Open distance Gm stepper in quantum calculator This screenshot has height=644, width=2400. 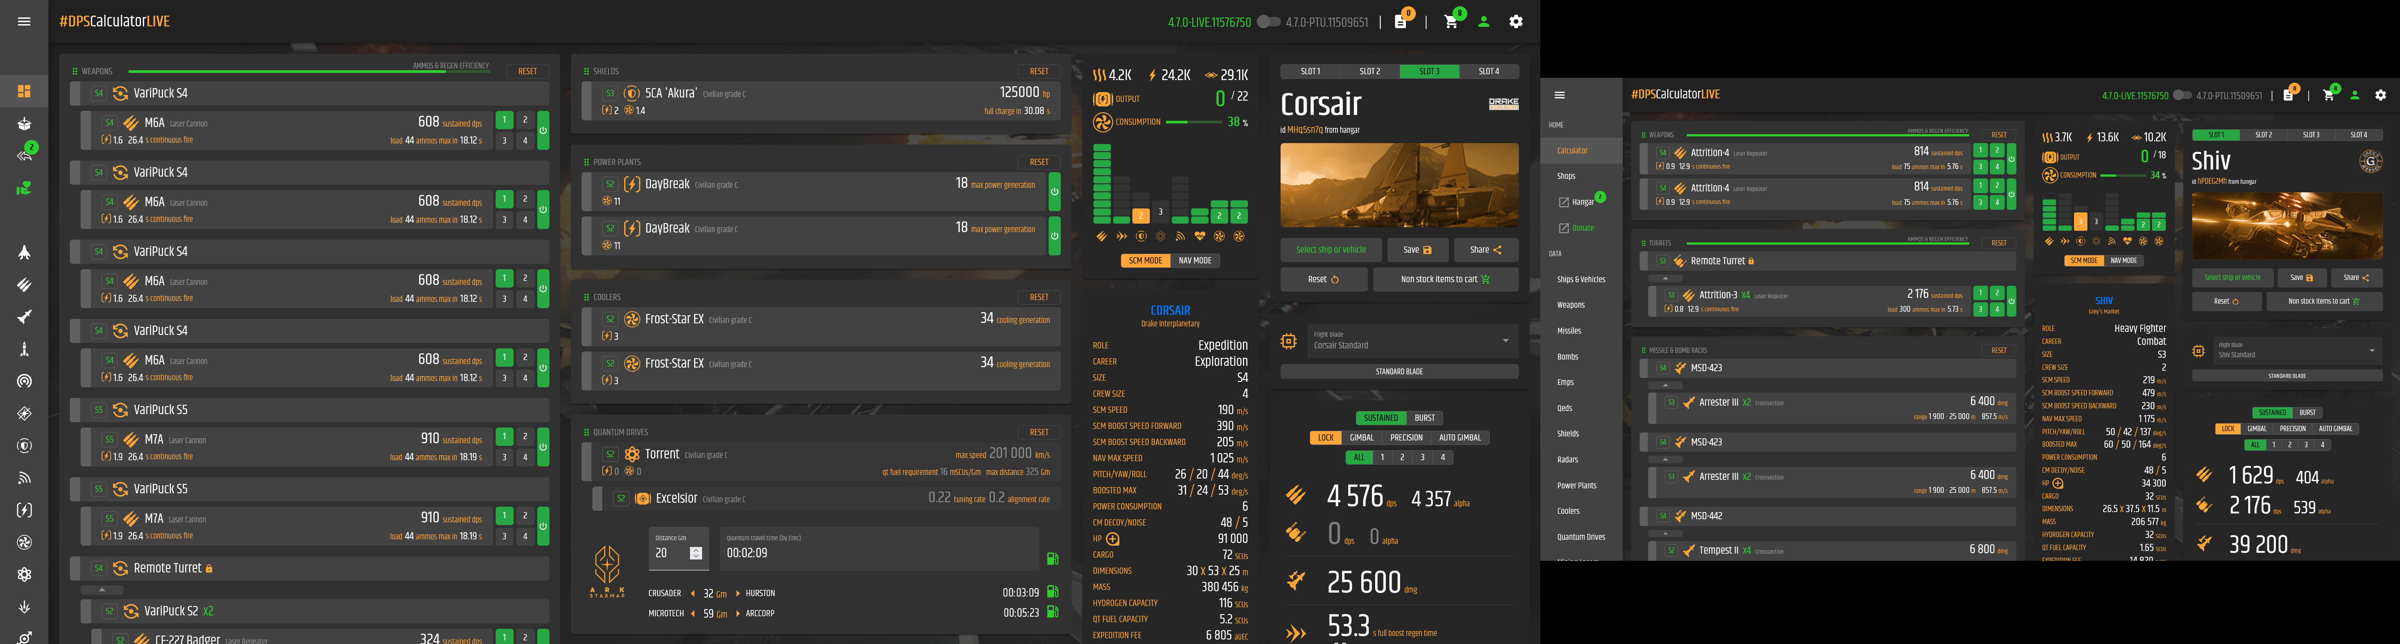pyautogui.click(x=695, y=553)
